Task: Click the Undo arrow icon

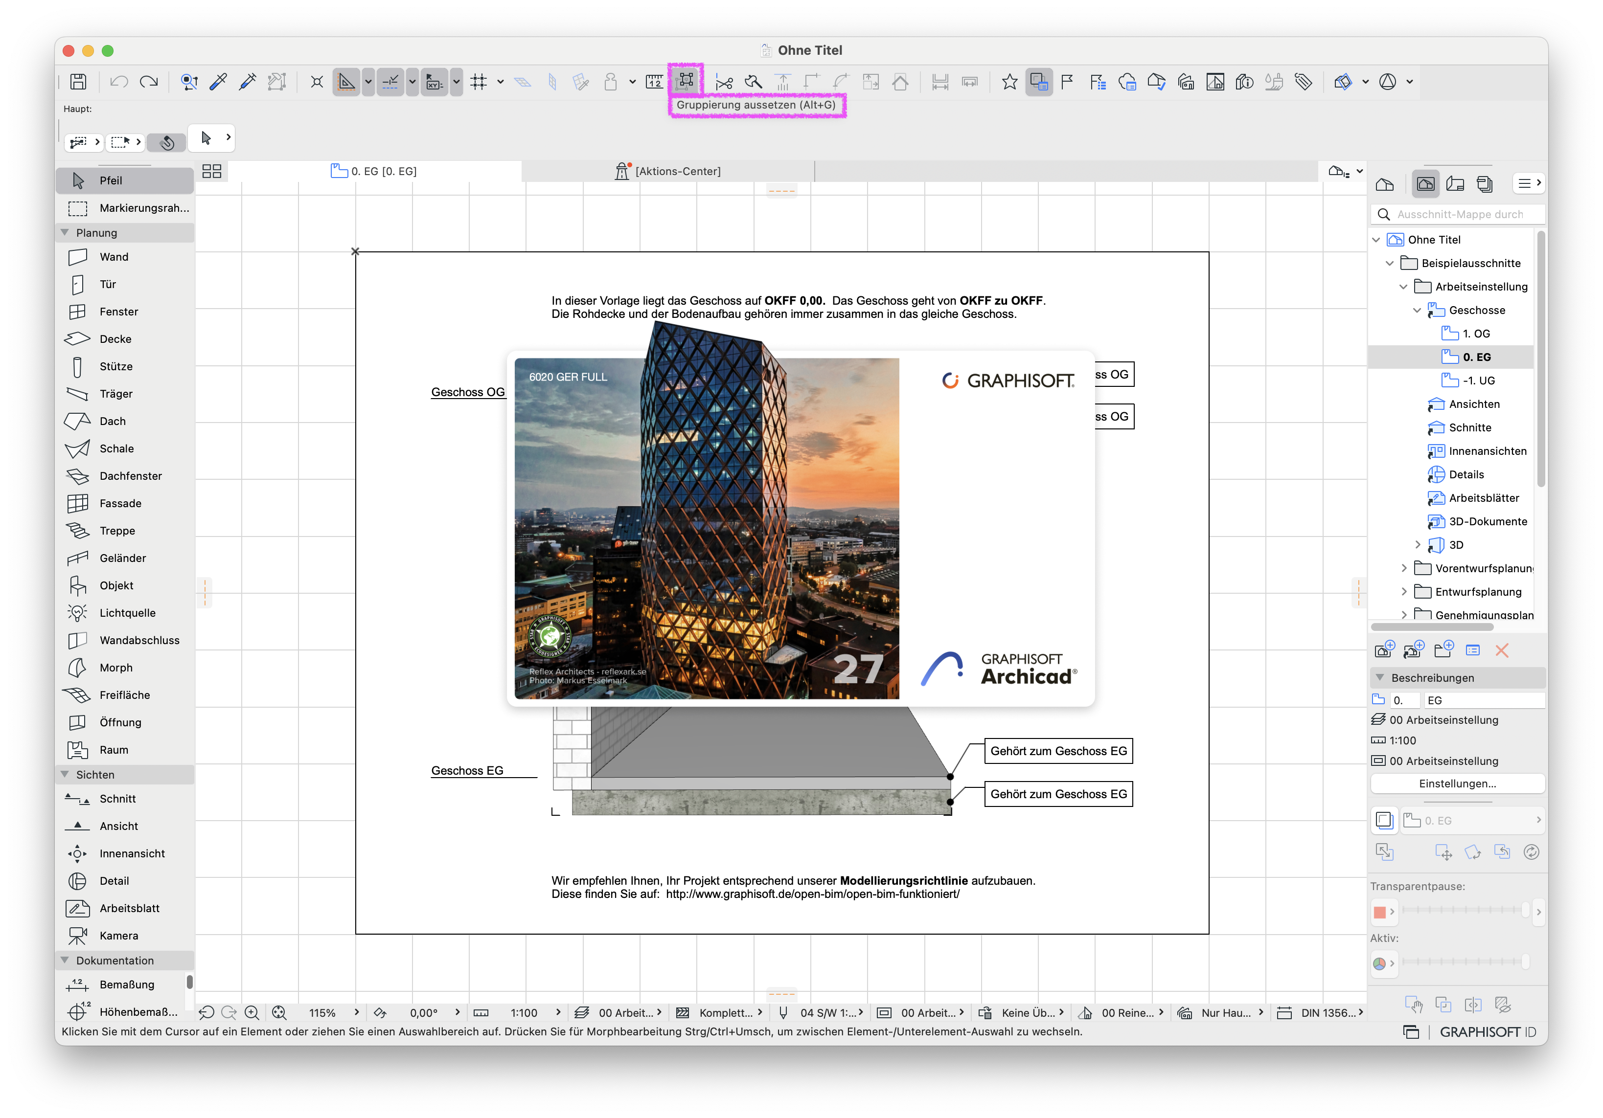Action: coord(119,82)
